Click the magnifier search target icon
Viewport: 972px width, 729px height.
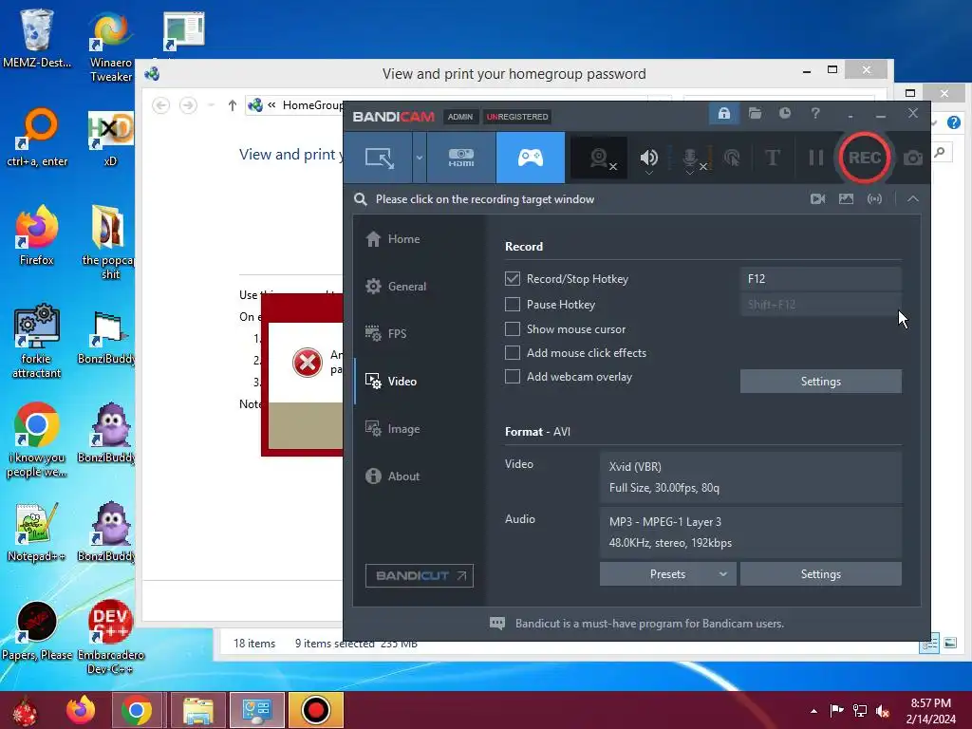pos(360,199)
